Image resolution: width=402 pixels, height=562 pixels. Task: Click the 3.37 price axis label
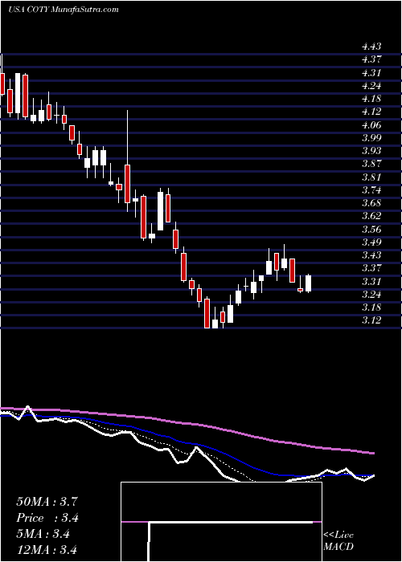click(x=371, y=268)
